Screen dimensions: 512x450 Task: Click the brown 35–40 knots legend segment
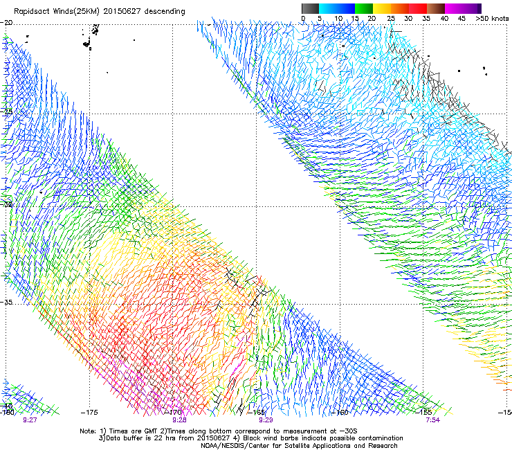(436, 8)
